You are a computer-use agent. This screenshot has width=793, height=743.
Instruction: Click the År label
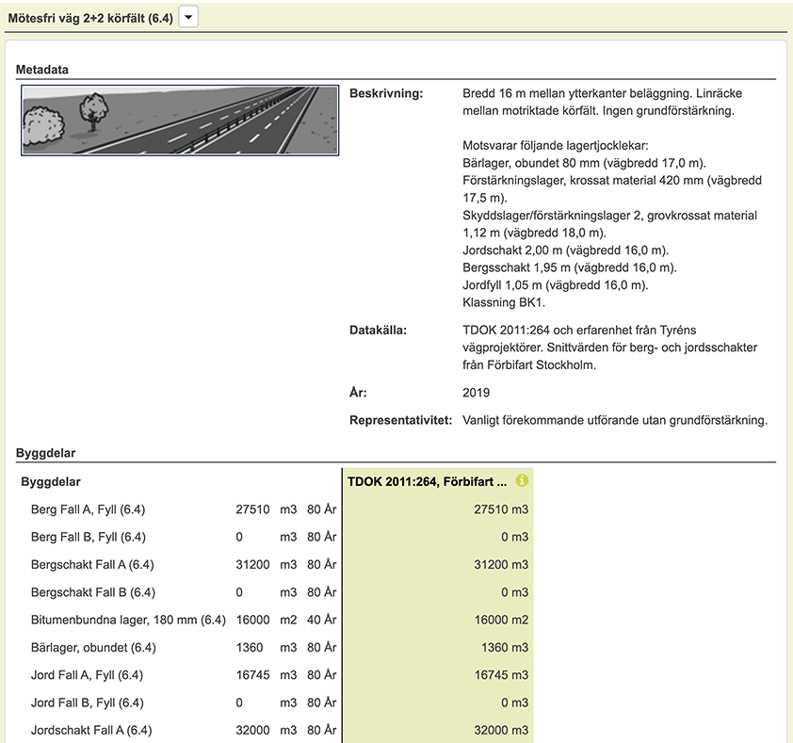tap(358, 393)
